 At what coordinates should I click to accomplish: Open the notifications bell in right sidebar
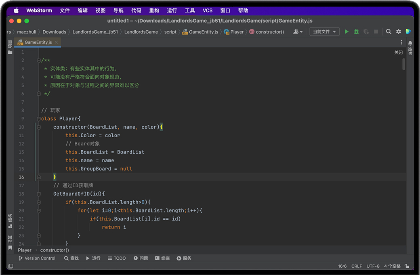[x=410, y=43]
